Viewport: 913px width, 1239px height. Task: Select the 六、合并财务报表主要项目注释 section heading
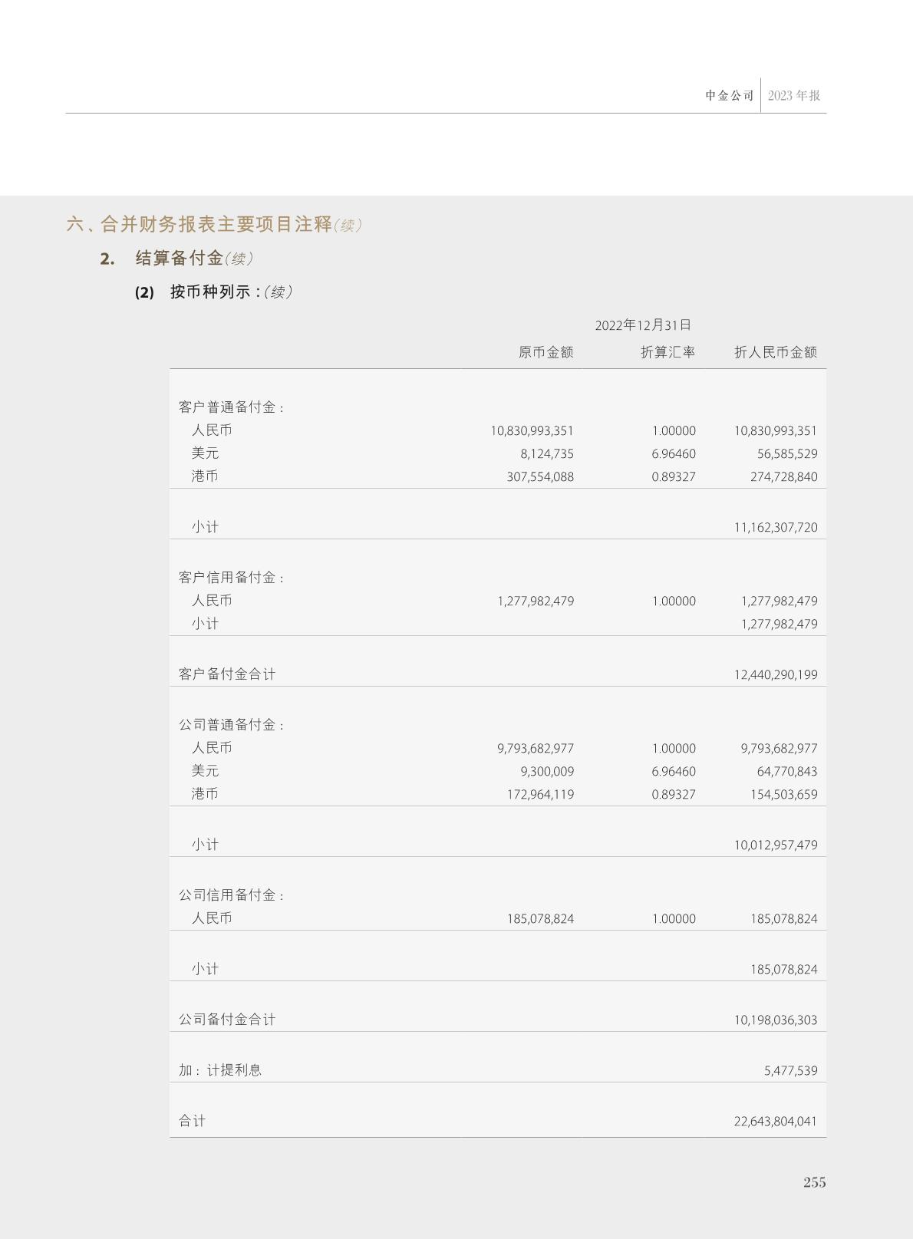(199, 225)
